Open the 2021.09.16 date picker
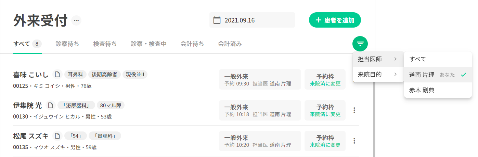The image size is (478, 157). point(252,20)
